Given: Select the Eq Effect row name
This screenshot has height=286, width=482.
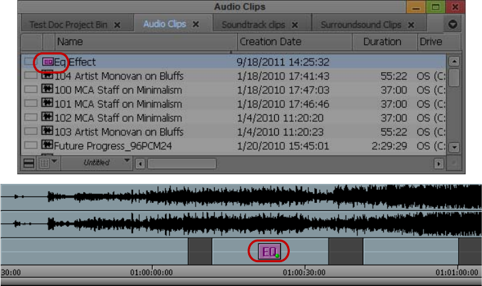Looking at the screenshot, I should [75, 62].
